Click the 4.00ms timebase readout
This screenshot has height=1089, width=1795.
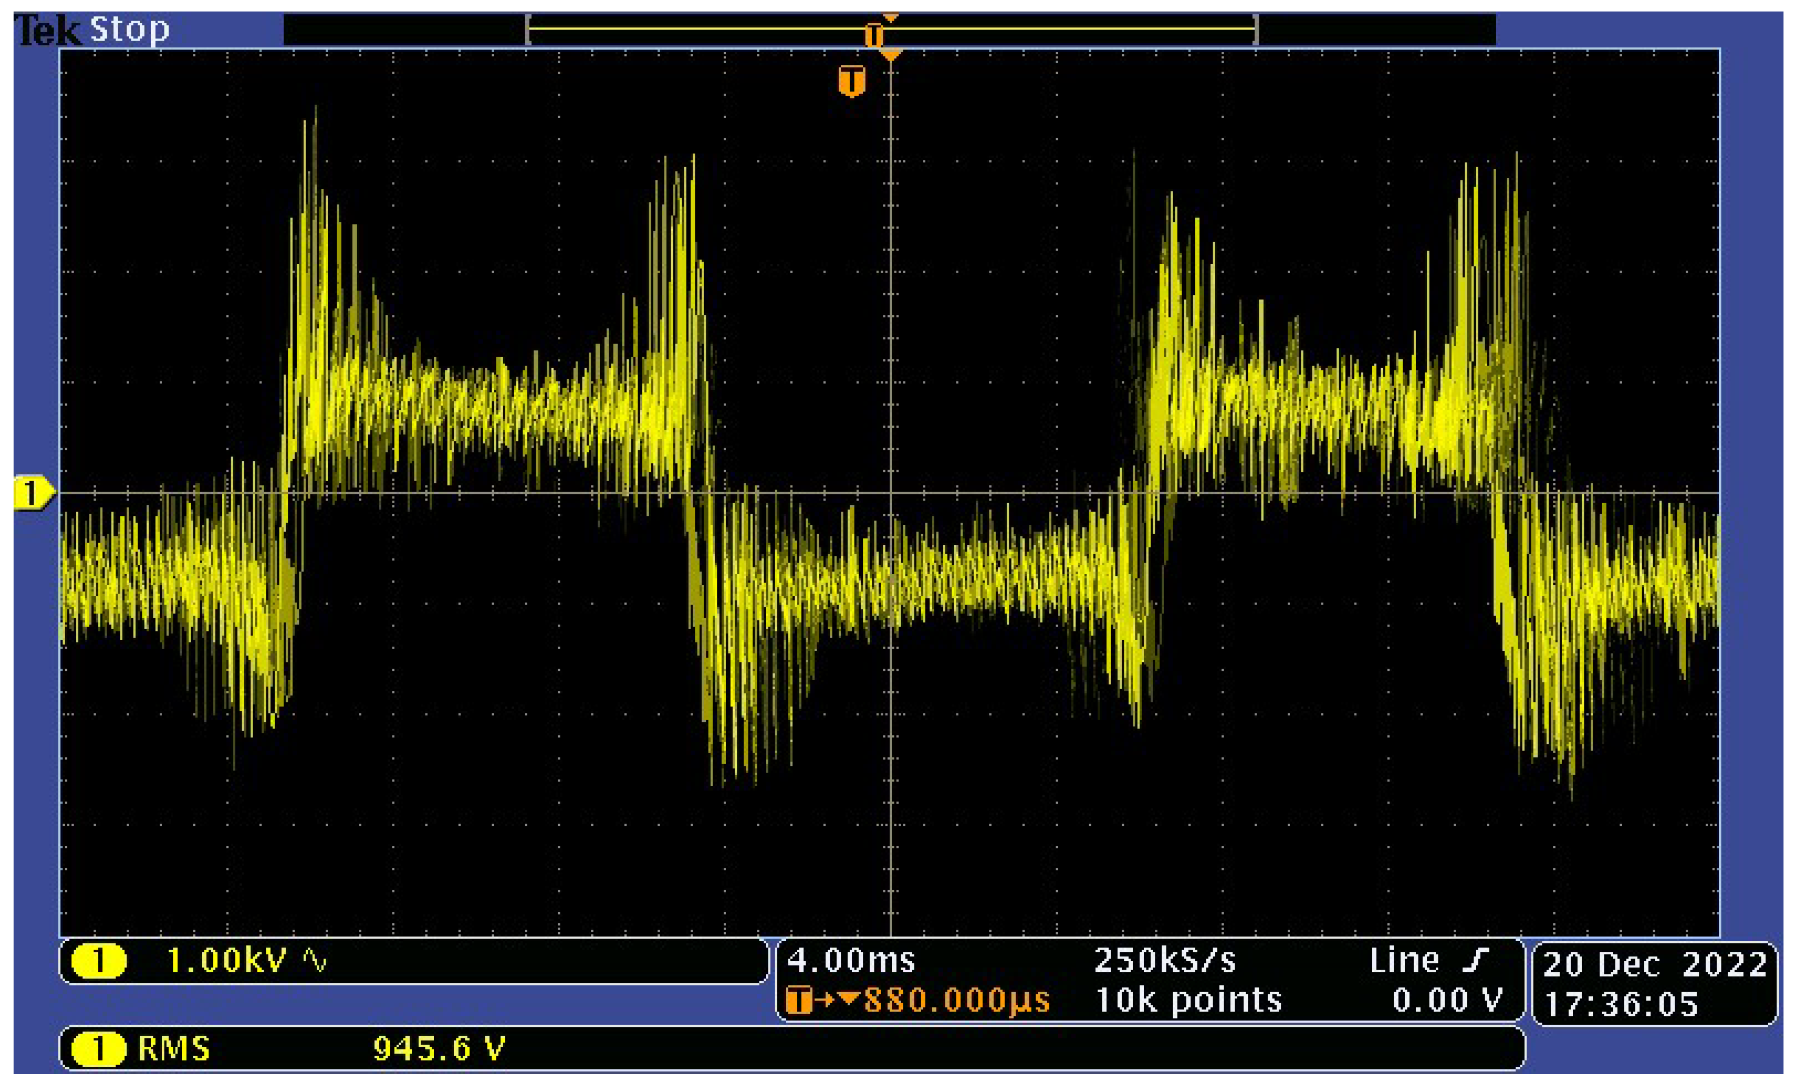click(x=851, y=960)
